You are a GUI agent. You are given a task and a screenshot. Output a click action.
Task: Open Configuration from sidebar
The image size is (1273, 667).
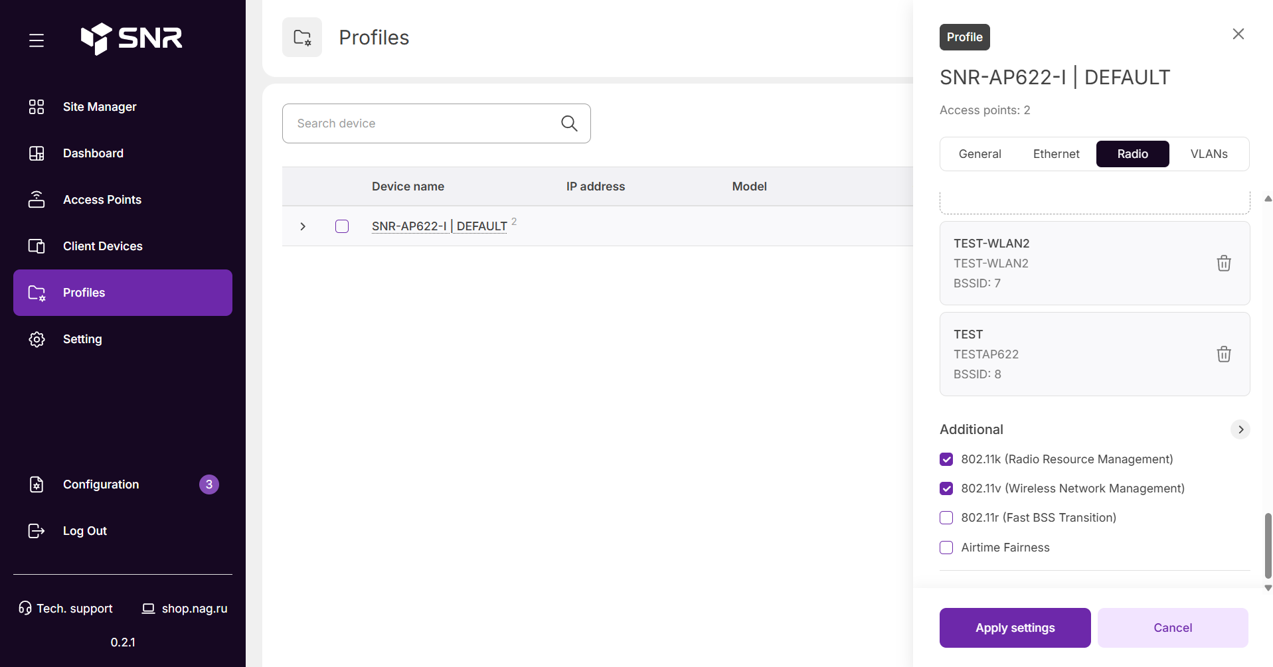pyautogui.click(x=123, y=484)
